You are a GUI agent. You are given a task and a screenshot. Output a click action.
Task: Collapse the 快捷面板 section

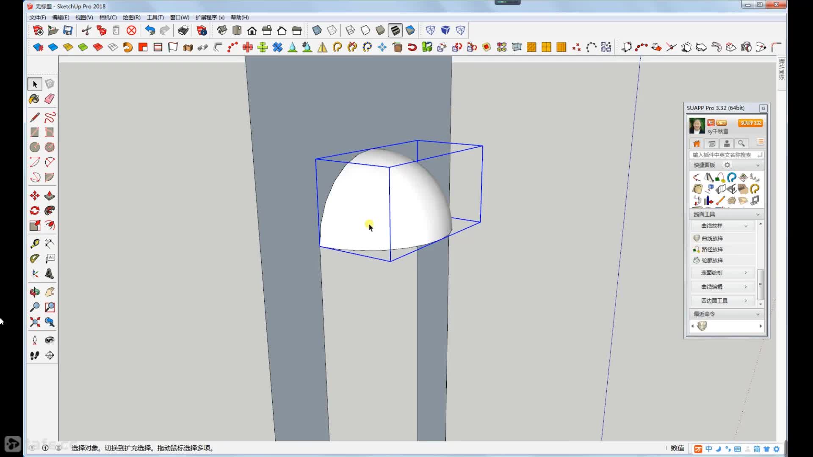point(758,165)
